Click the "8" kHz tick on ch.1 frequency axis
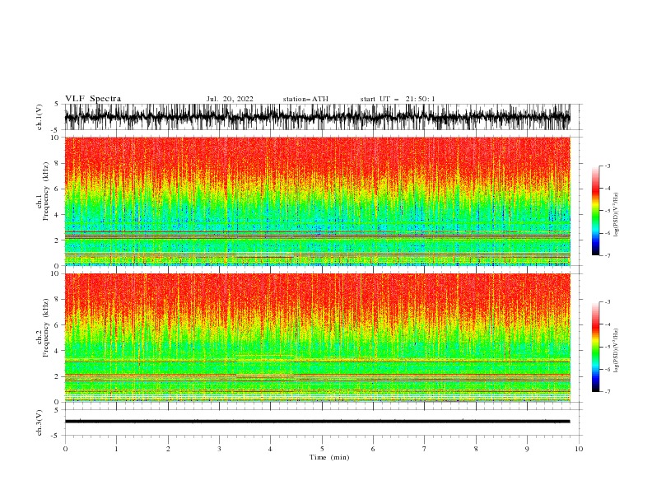The image size is (652, 504). tap(58, 163)
